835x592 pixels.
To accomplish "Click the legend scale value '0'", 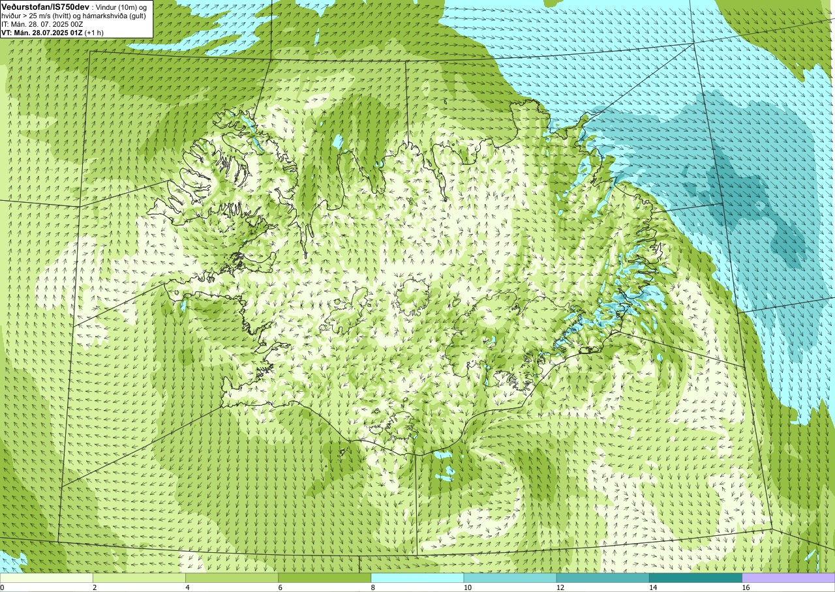I will click(3, 587).
